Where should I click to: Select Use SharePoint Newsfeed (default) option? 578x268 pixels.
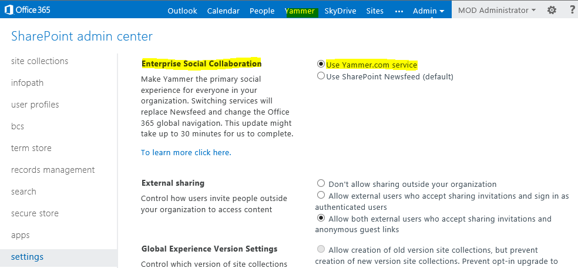tap(321, 76)
